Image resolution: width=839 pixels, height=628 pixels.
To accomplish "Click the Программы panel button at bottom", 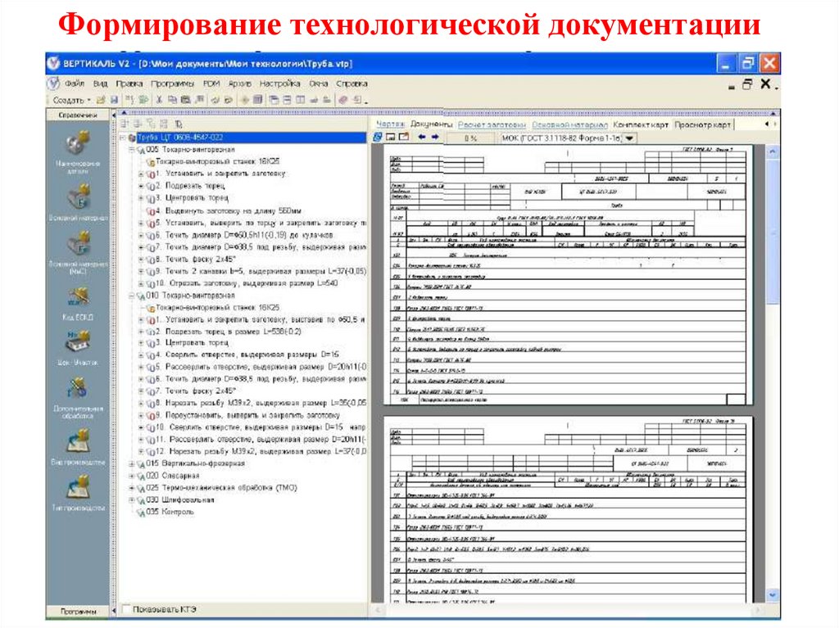I will point(78,610).
